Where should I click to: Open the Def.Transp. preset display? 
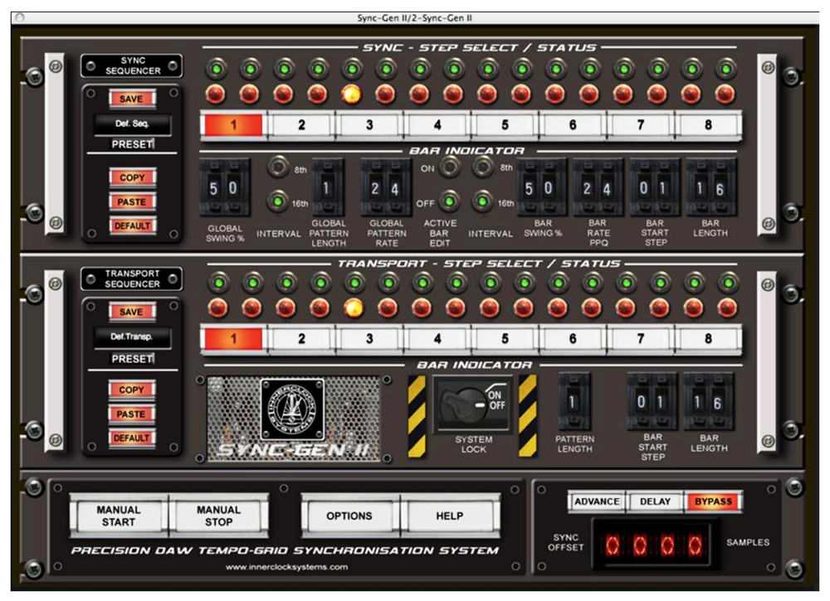click(132, 337)
